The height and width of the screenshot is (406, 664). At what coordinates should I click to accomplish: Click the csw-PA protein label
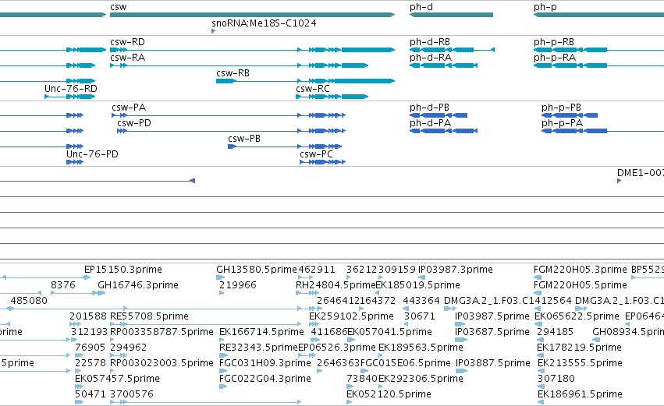click(x=129, y=108)
